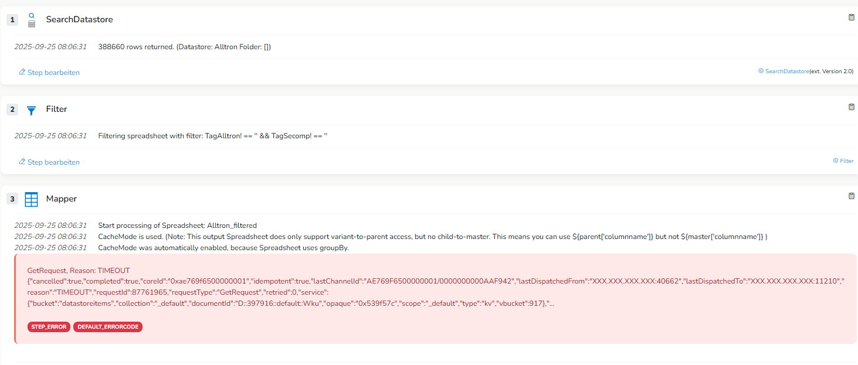
Task: Click the Mapper table grid icon
Action: [x=32, y=199]
